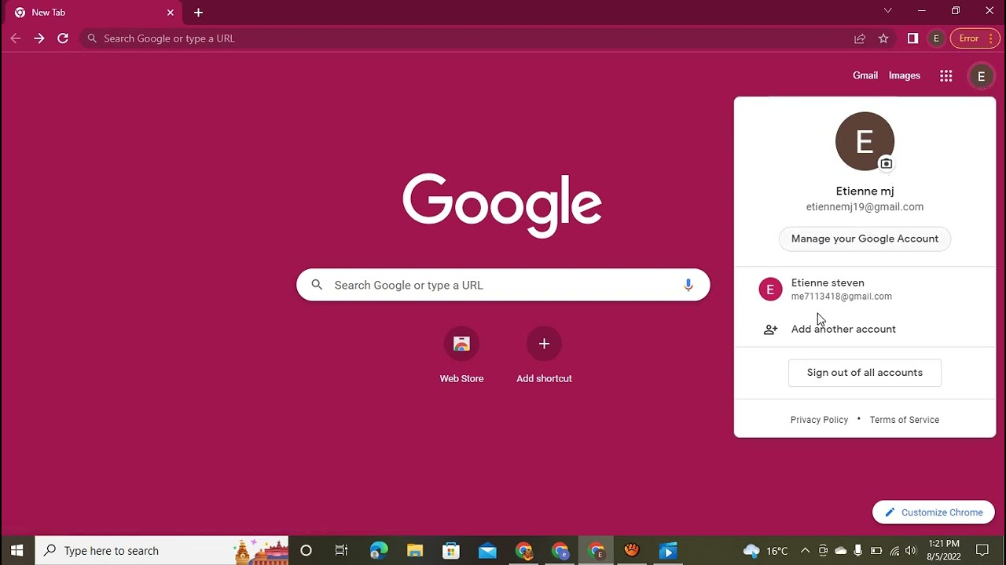Open the Web Store shortcut
This screenshot has height=565, width=1006.
point(461,355)
